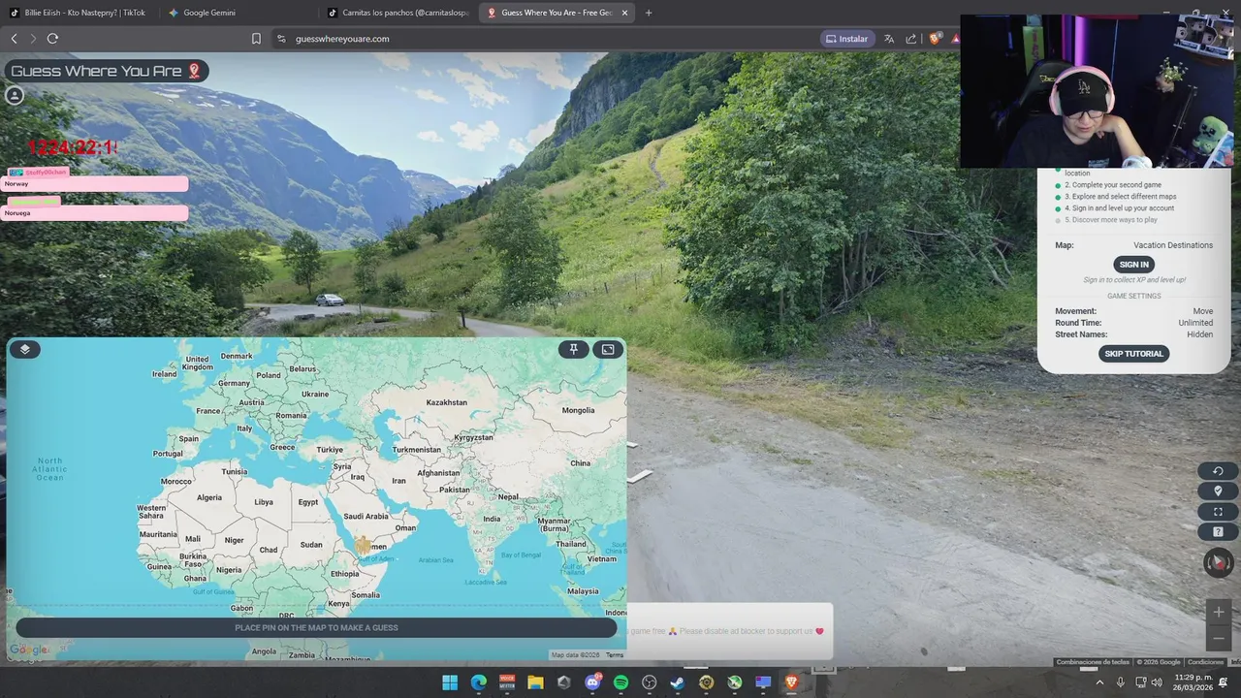Image resolution: width=1241 pixels, height=698 pixels.
Task: Reload the current page
Action: tap(52, 39)
